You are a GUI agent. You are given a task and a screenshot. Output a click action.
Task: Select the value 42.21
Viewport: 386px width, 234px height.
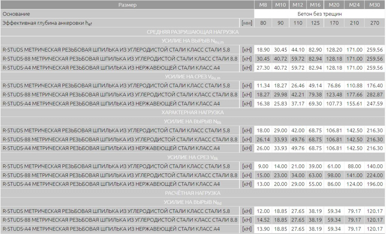tap(298, 95)
